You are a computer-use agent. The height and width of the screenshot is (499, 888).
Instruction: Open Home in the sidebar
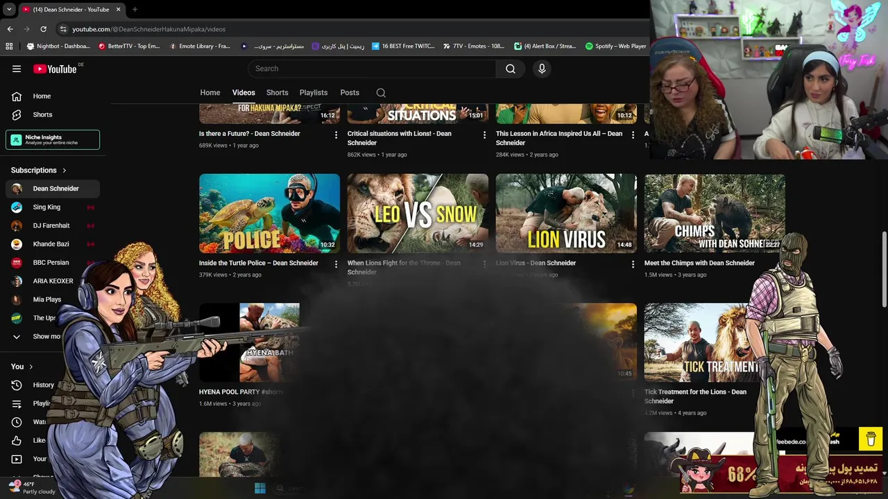point(53,96)
